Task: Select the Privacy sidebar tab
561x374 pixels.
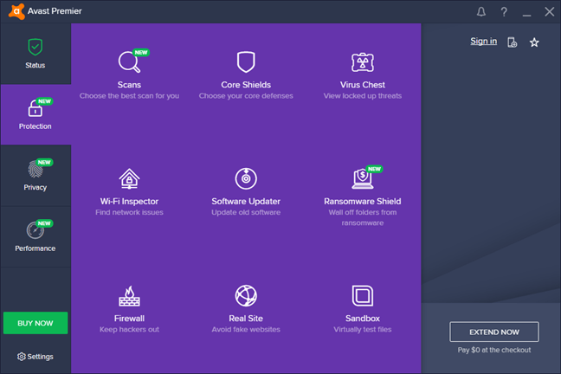Action: pyautogui.click(x=35, y=176)
